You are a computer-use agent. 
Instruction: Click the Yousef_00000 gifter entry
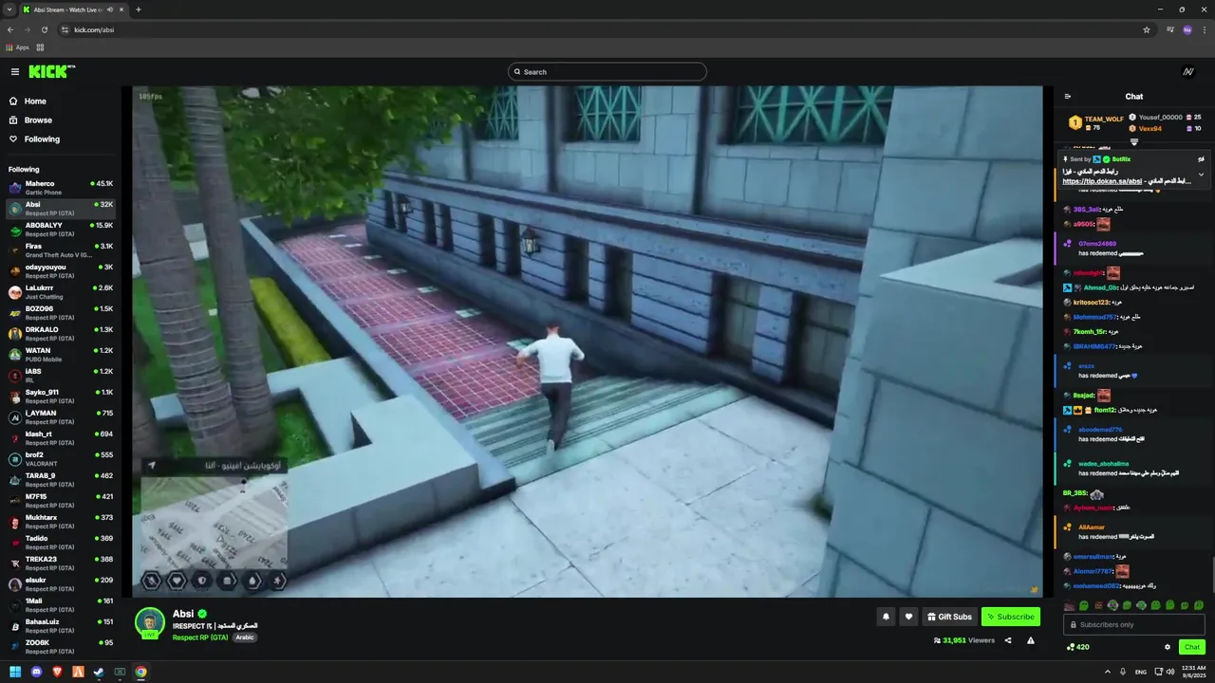(1166, 118)
